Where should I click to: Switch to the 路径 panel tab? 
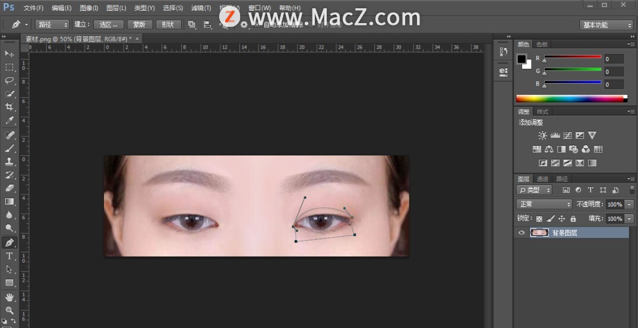561,179
